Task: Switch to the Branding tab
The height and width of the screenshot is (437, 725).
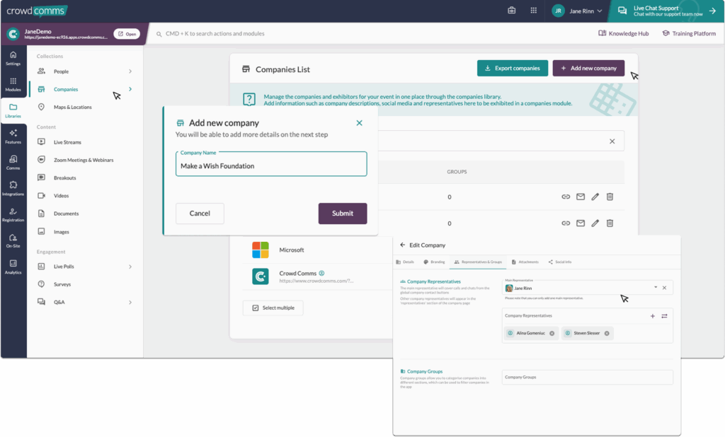Action: click(434, 262)
